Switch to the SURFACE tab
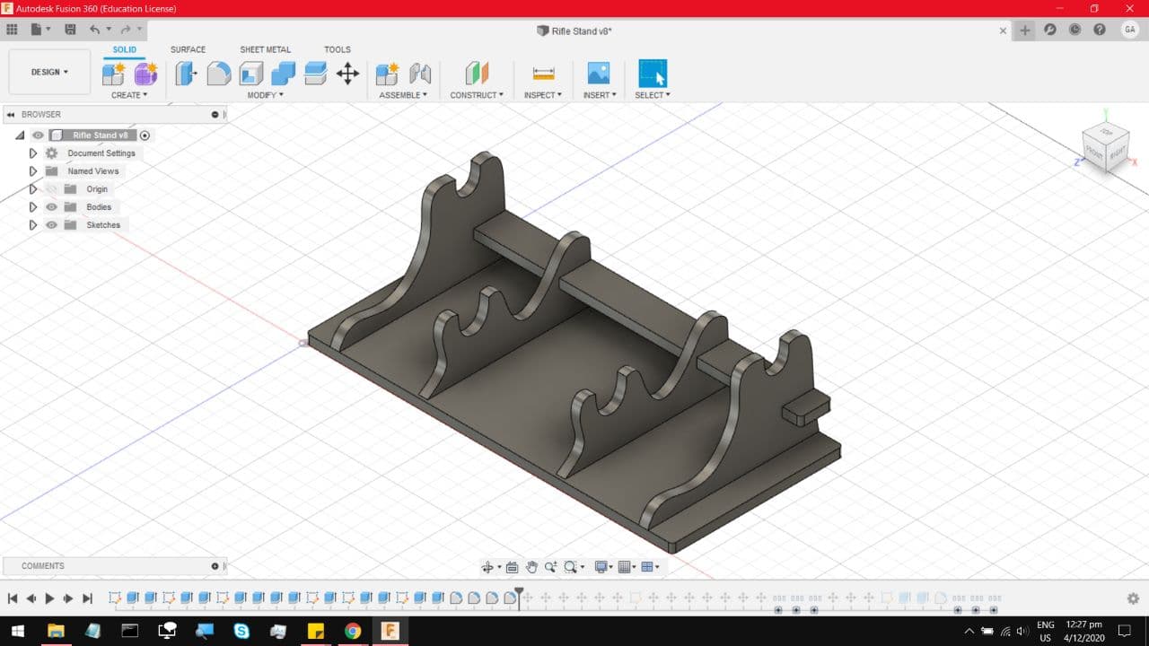 point(188,49)
